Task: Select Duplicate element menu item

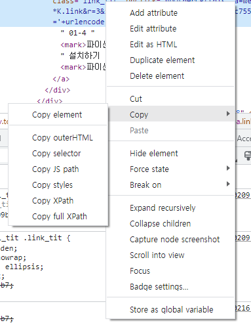Action: 170,60
